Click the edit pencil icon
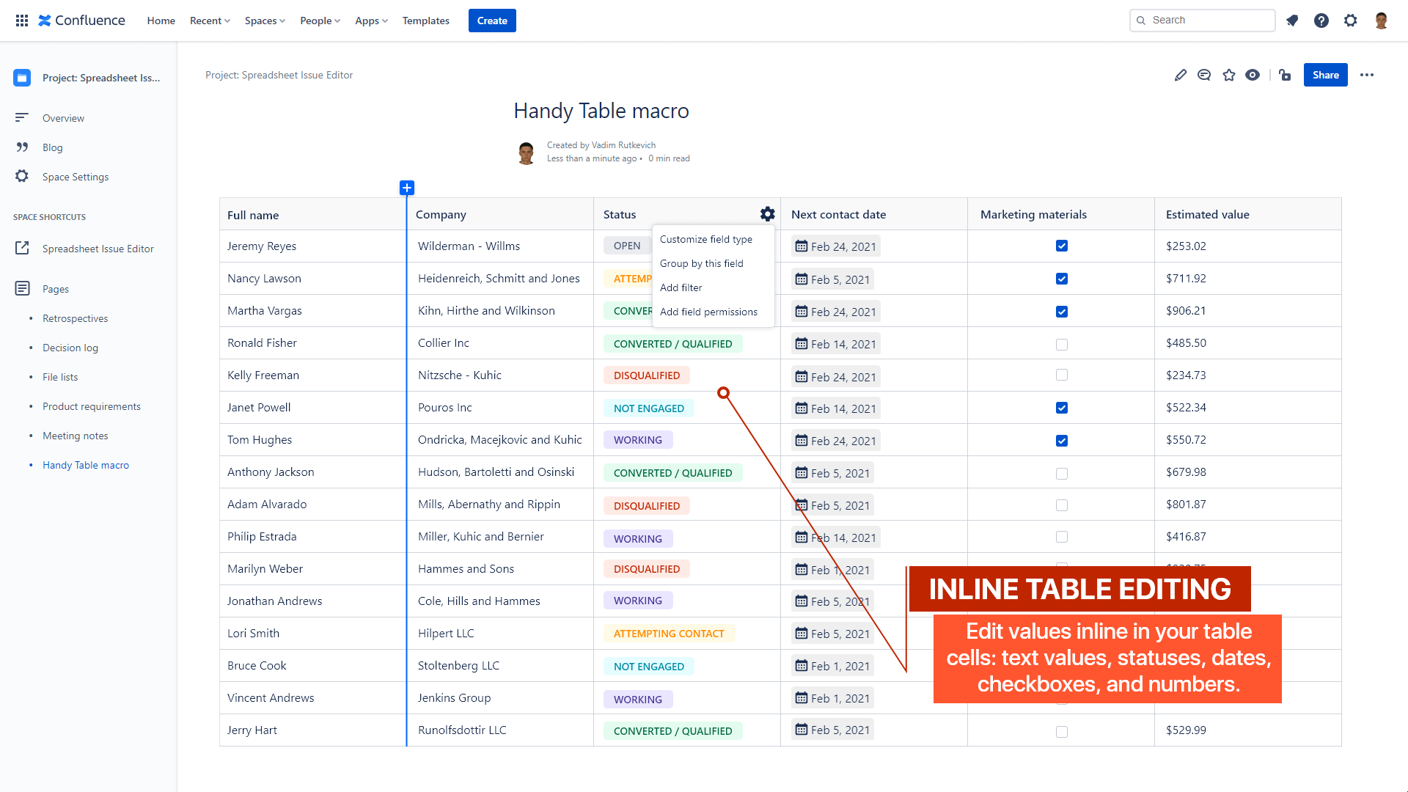This screenshot has width=1408, height=792. pos(1180,75)
